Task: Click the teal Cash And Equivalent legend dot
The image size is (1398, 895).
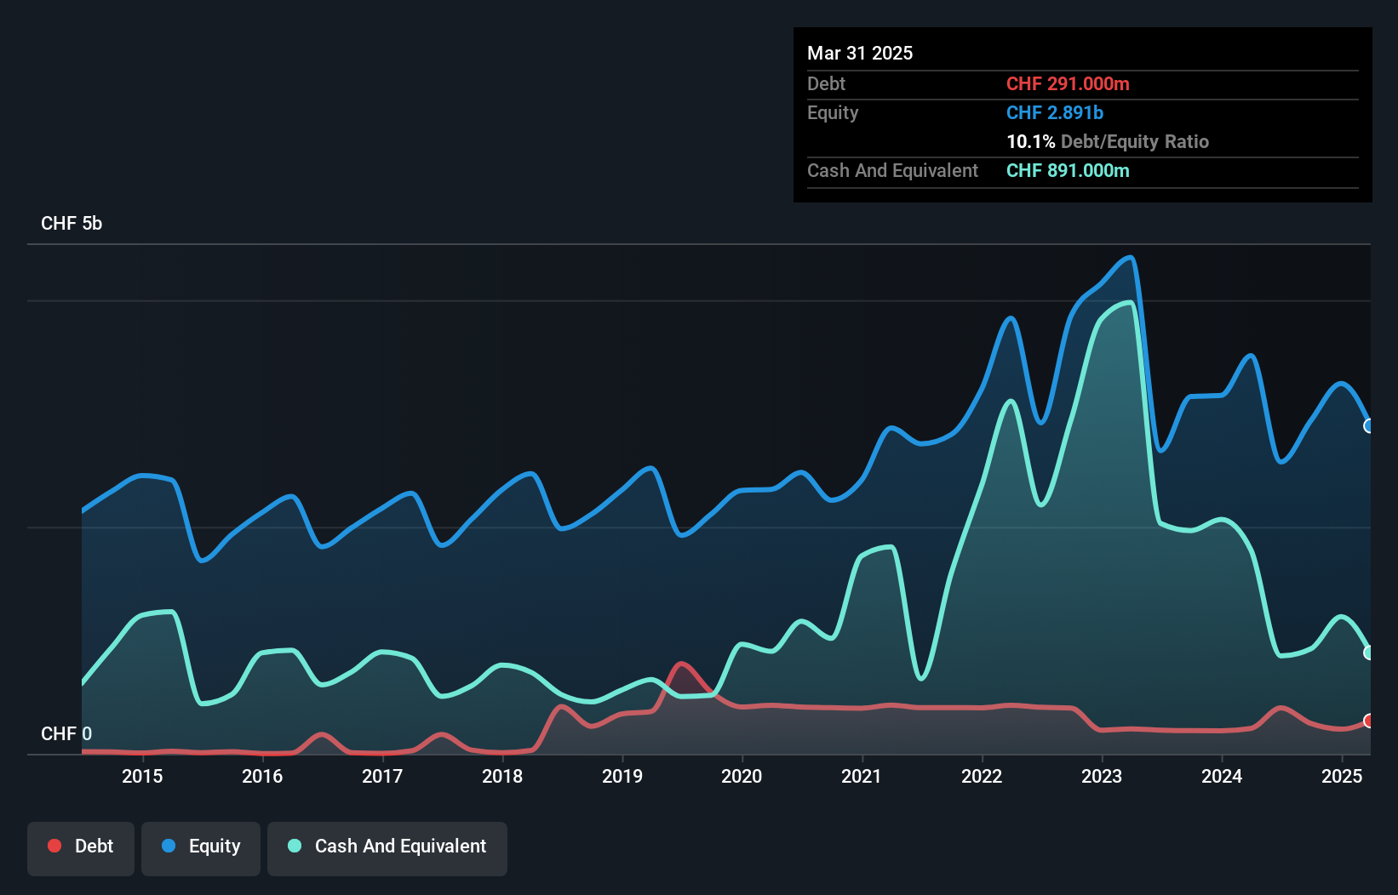Action: click(x=294, y=846)
